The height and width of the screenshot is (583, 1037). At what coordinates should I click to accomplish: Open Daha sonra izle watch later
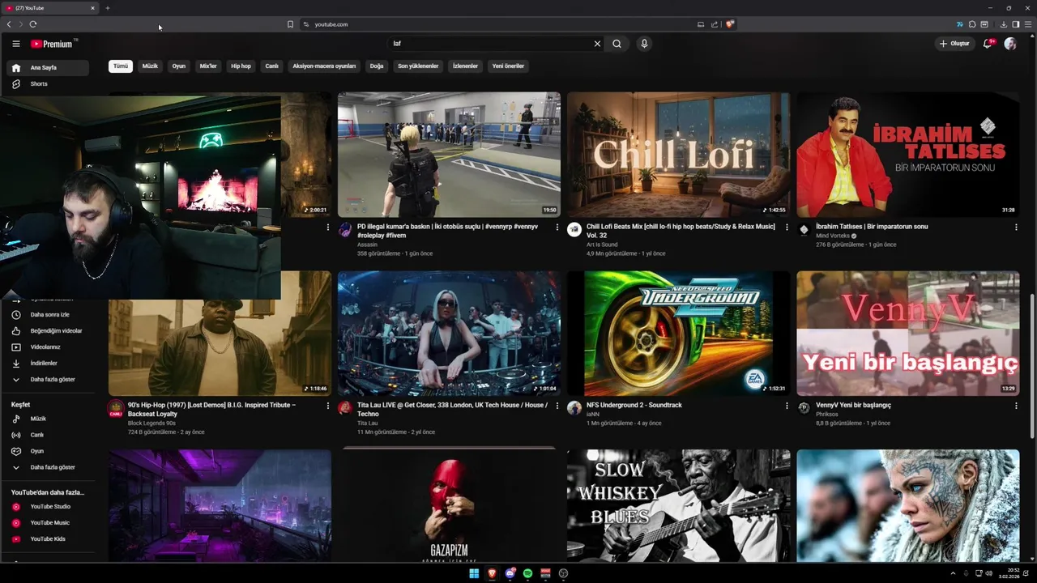48,314
